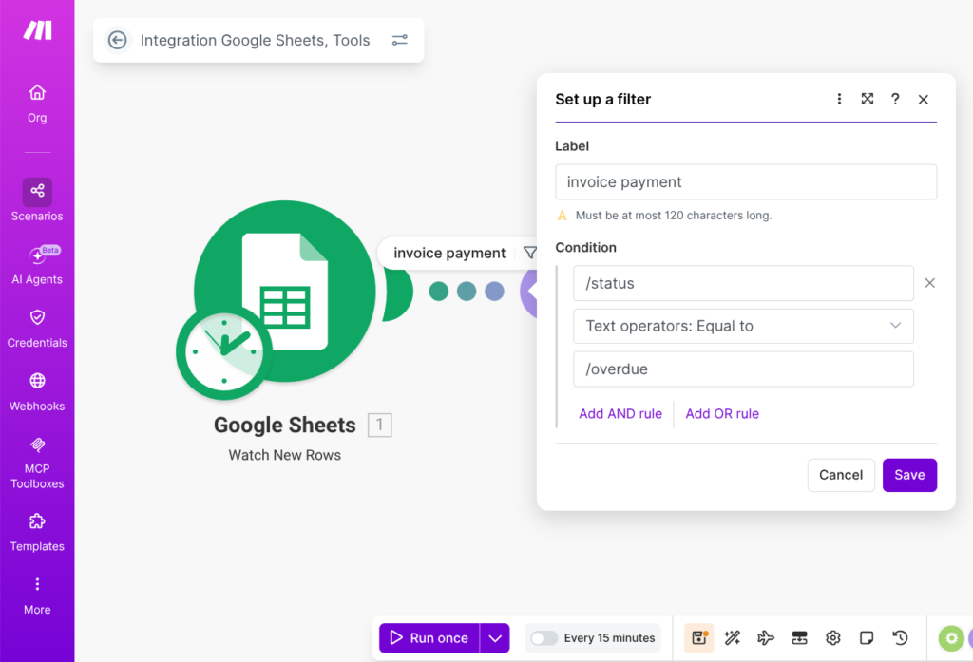The image size is (973, 662).
Task: Open the Webhooks page
Action: coord(37,392)
